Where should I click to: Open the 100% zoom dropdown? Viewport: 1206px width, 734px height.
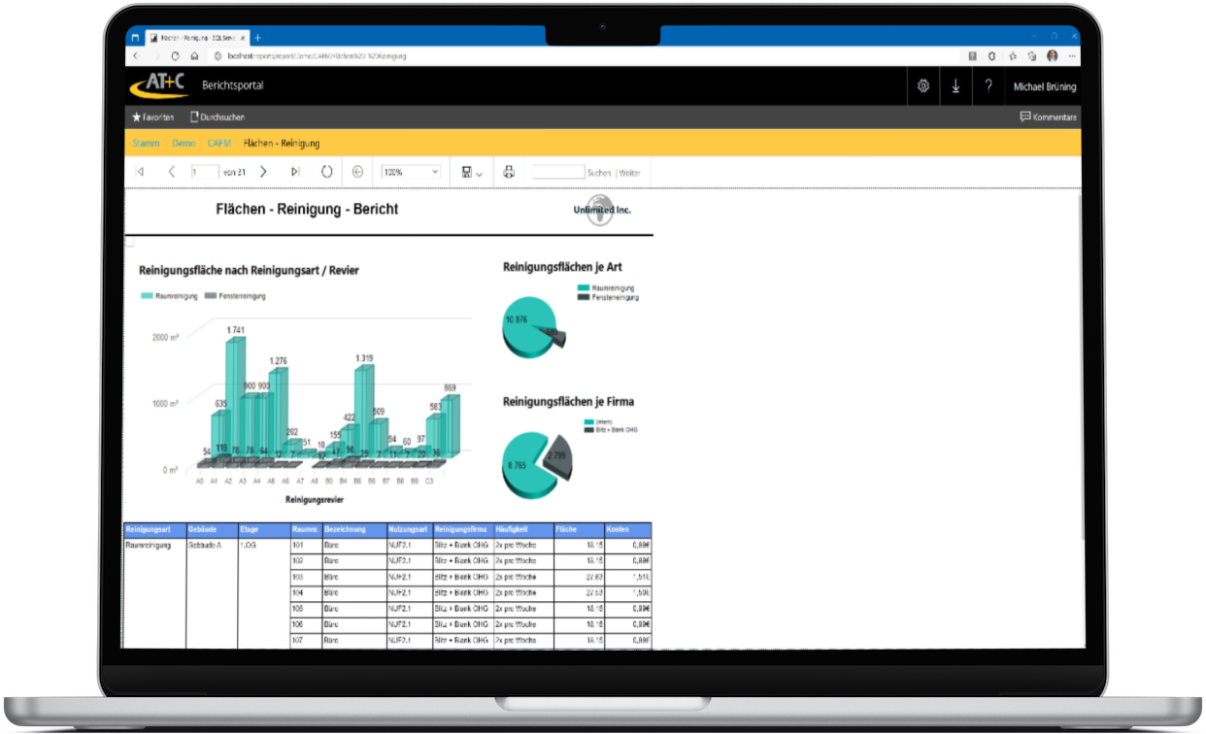click(411, 172)
